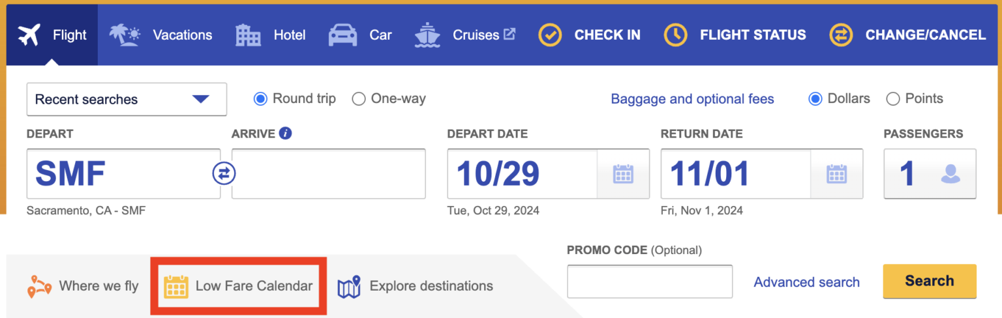Choose Points as fare currency

(893, 99)
